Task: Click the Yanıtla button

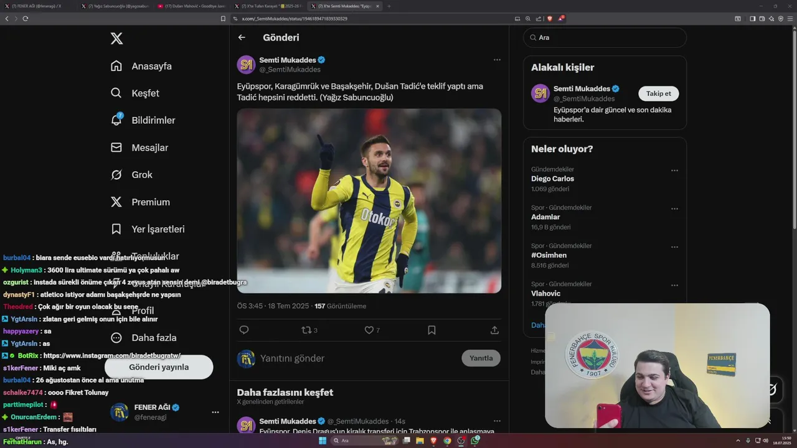Action: pos(481,358)
